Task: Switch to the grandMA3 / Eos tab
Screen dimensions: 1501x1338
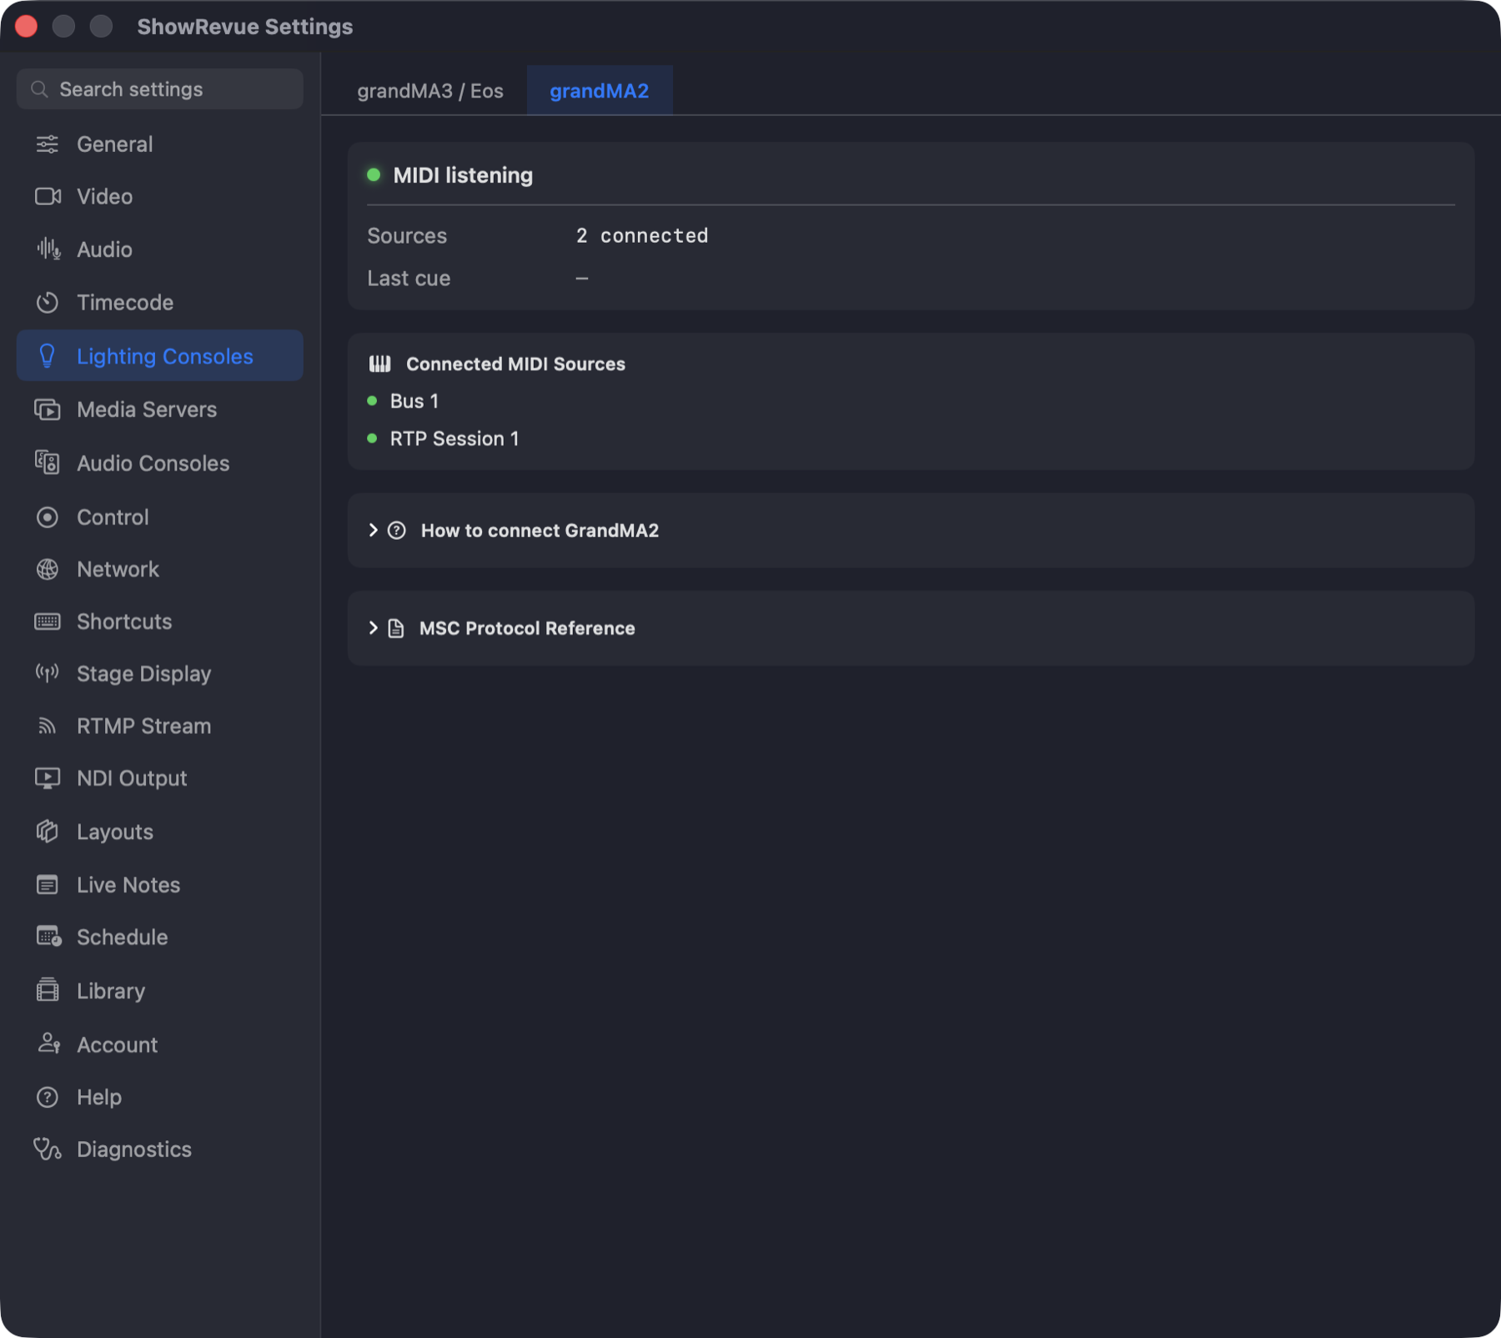Action: tap(430, 91)
